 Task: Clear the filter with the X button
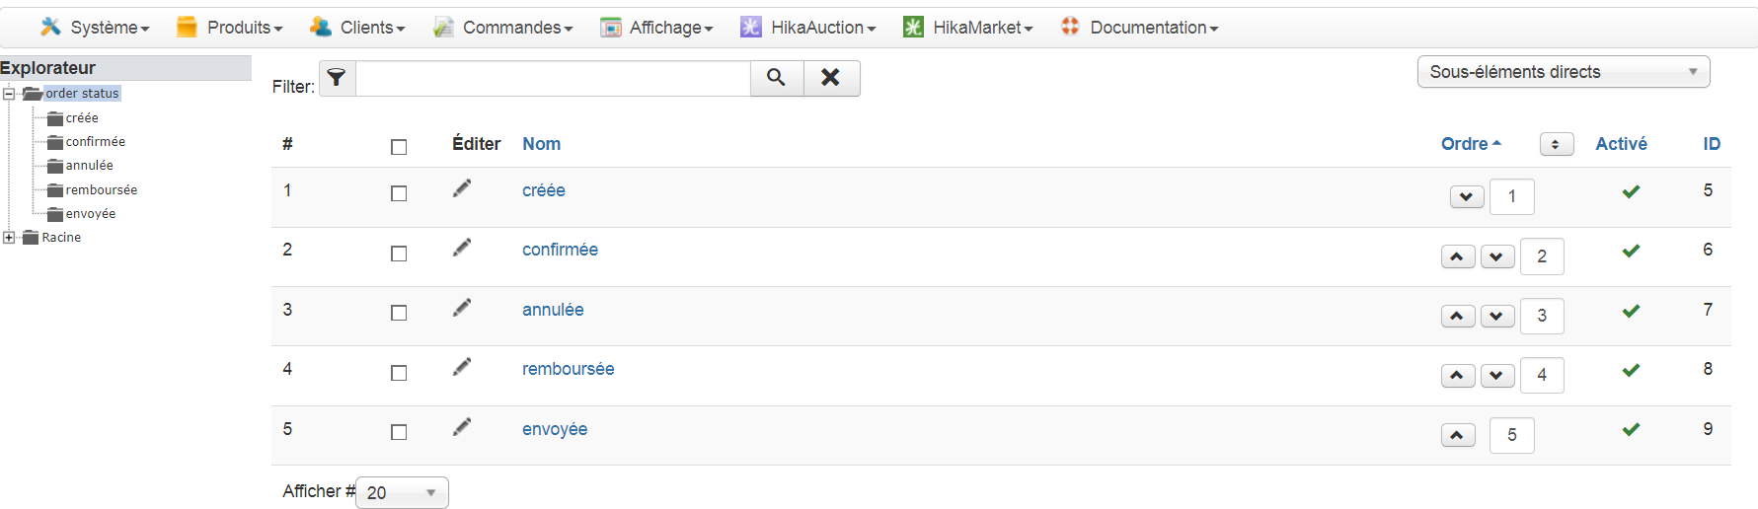(831, 78)
